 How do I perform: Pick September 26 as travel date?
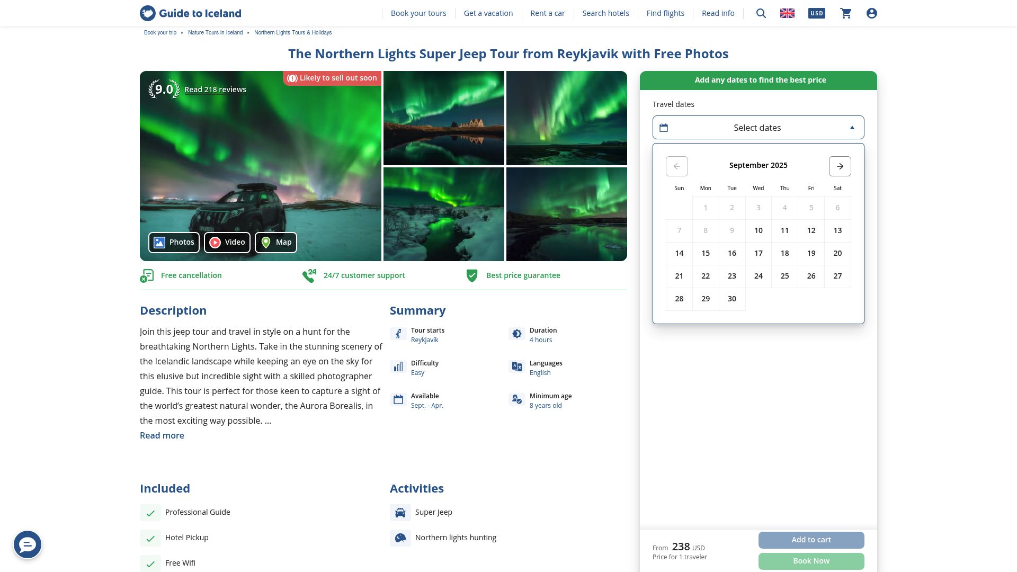click(x=811, y=276)
